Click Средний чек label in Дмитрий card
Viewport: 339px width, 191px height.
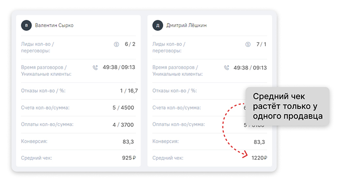[168, 158]
